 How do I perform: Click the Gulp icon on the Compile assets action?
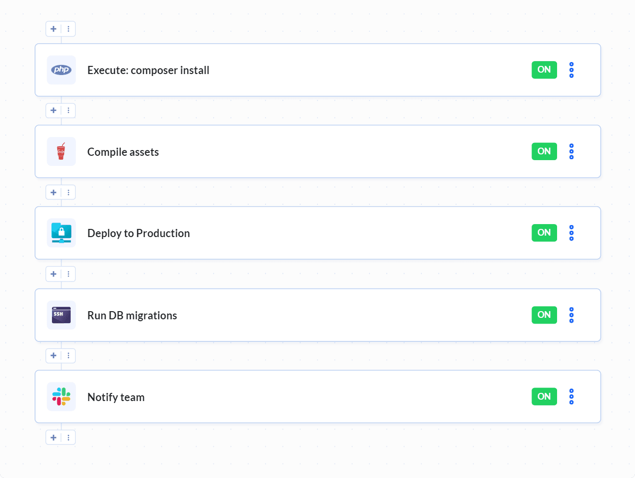(61, 151)
